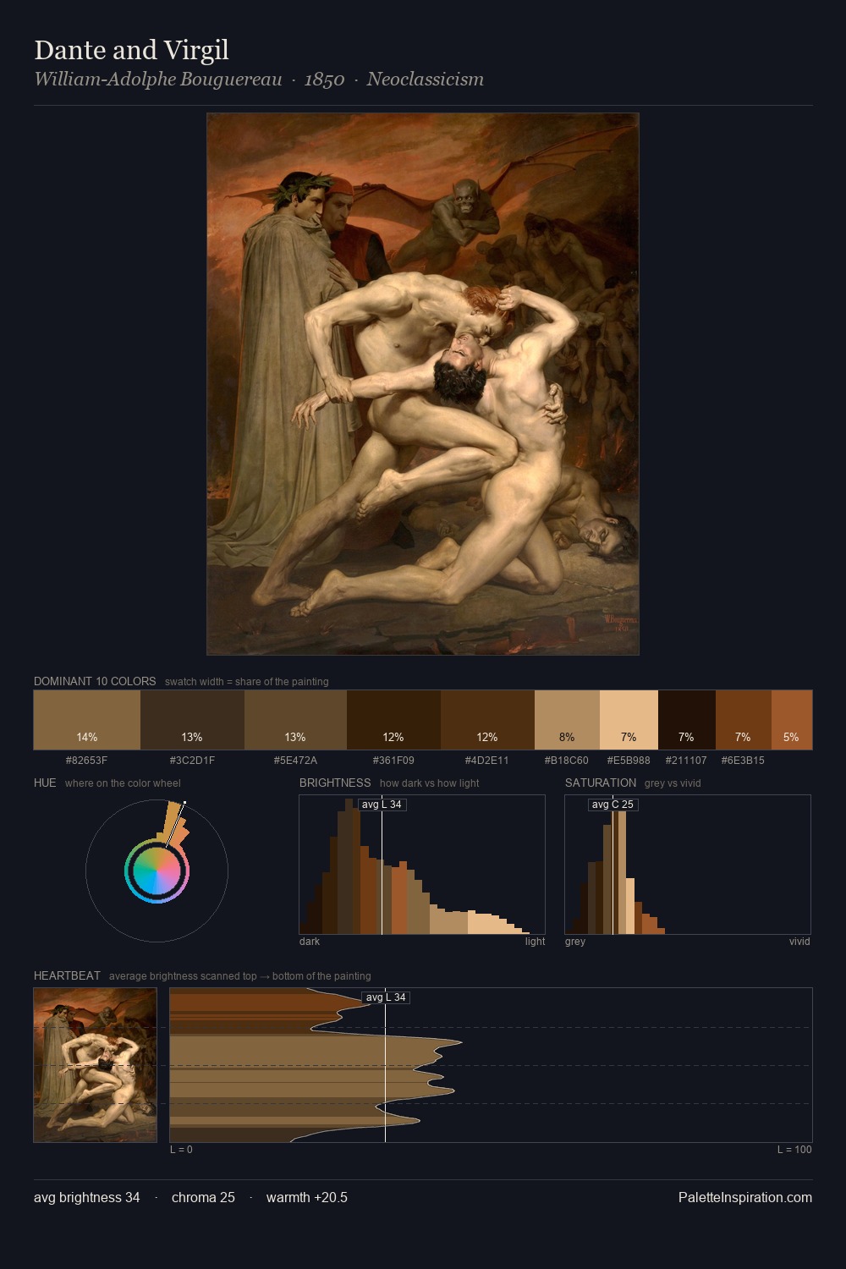Click the '#5E472A' hex code label
This screenshot has height=1269, width=846.
point(295,760)
